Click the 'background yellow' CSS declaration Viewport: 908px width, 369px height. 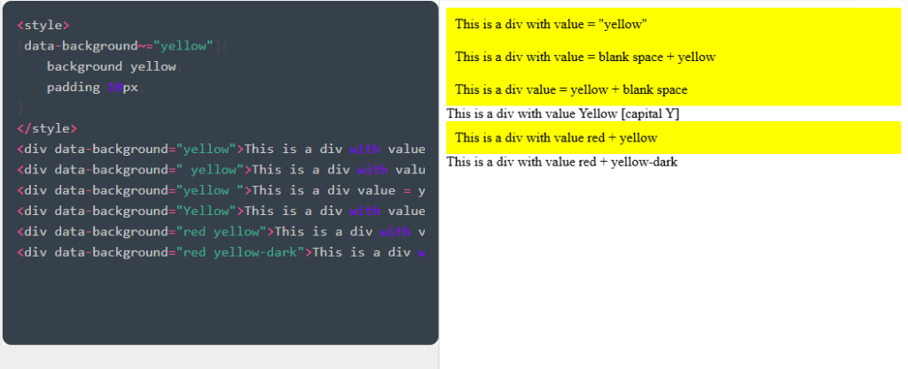112,66
